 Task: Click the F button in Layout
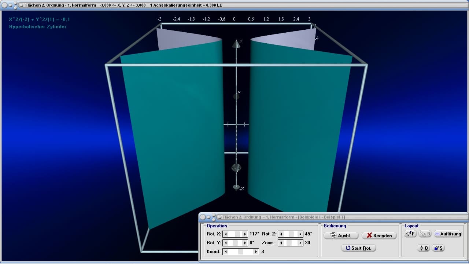click(x=410, y=234)
